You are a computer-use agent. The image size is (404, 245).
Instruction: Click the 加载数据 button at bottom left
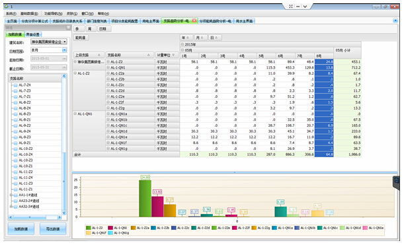(x=21, y=228)
